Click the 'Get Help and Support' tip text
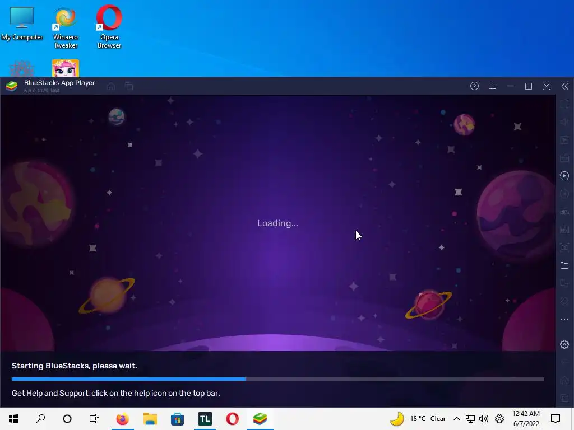 pos(115,394)
